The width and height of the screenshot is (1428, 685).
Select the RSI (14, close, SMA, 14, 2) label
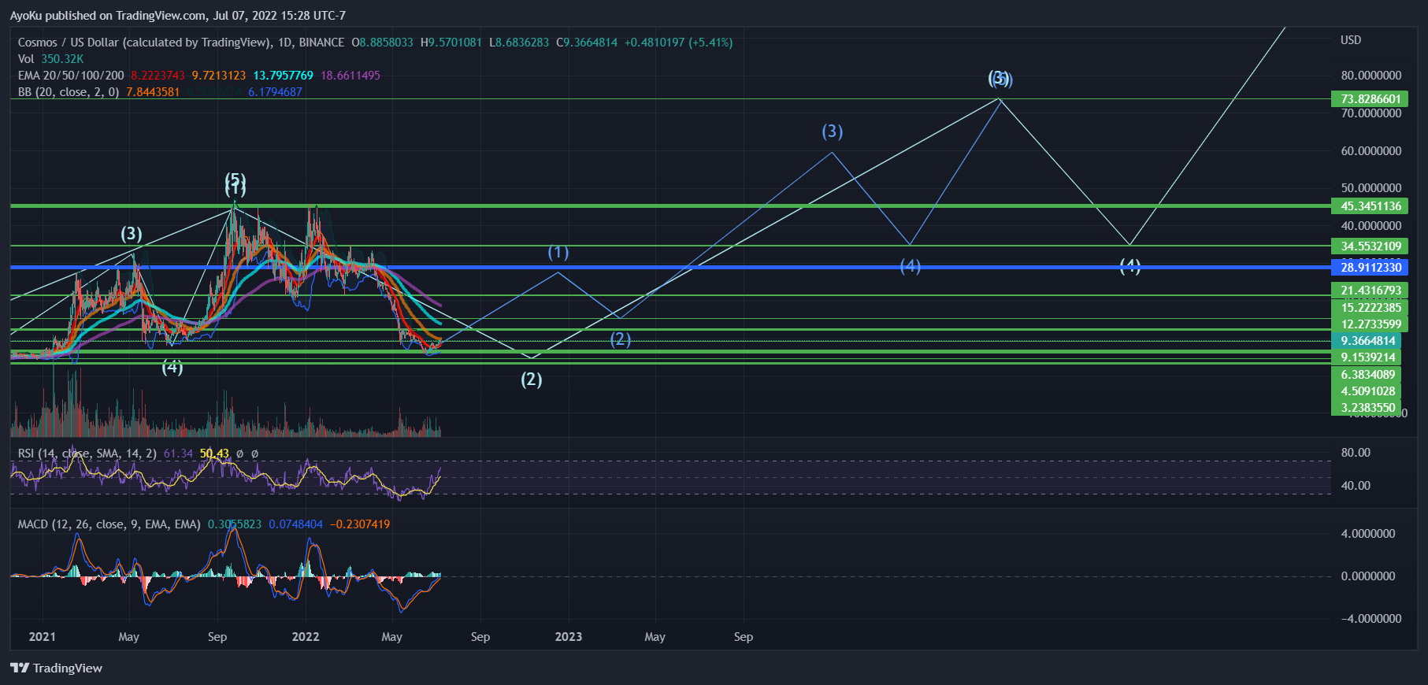click(87, 454)
